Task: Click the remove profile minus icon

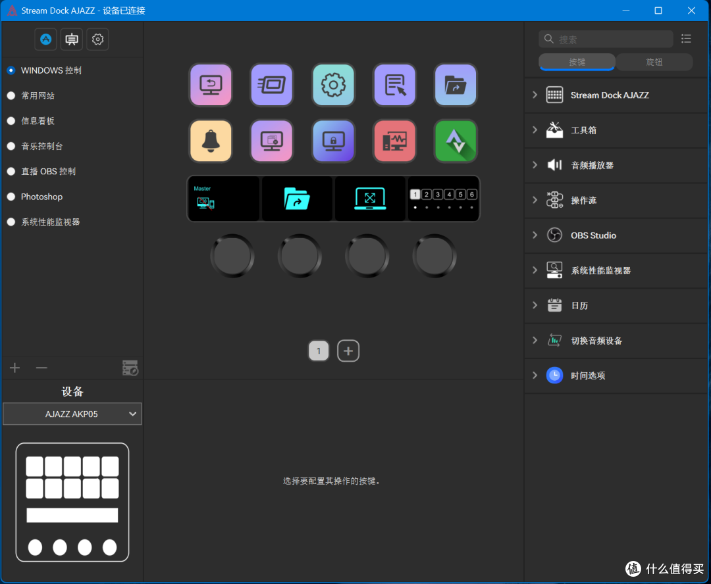Action: click(41, 368)
